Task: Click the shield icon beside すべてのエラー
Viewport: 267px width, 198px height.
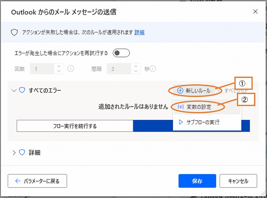Action: pos(22,90)
